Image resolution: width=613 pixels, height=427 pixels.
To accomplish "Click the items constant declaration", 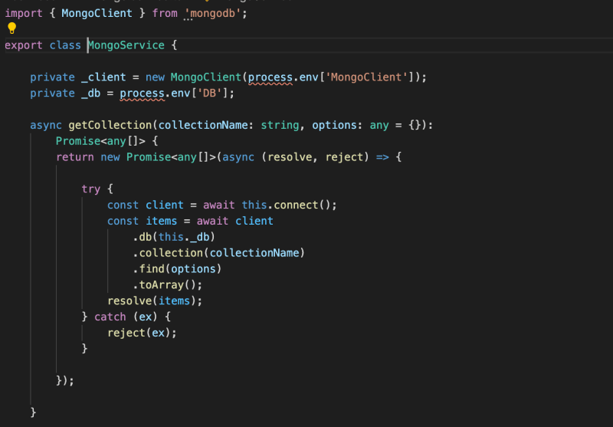I will (x=161, y=221).
